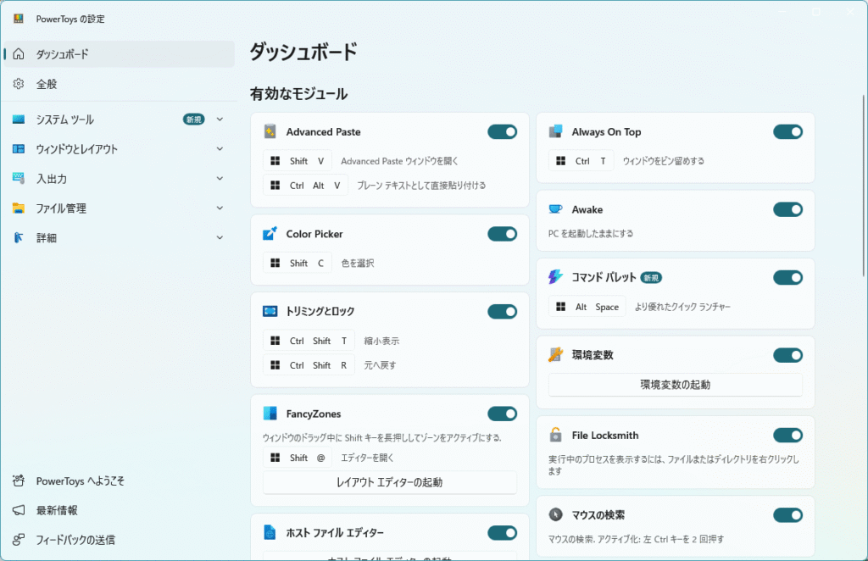This screenshot has width=868, height=561.
Task: Click the Advanced Paste Shift V shortcut box
Action: click(298, 161)
